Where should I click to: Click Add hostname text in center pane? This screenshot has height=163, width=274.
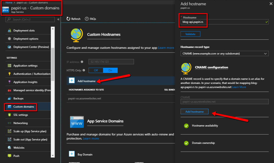tap(86, 81)
